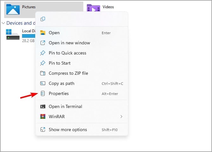Screen dimensions: 212x152
Task: Click the WinRAR books icon
Action: click(x=43, y=117)
